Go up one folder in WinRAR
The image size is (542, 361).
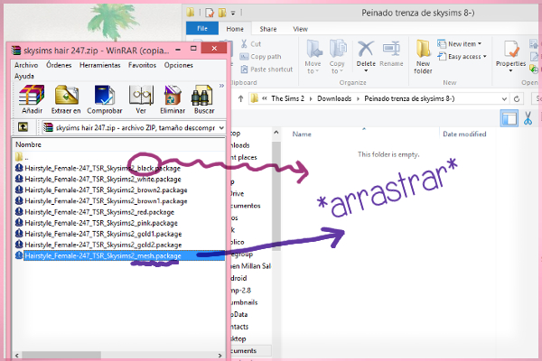pos(23,127)
